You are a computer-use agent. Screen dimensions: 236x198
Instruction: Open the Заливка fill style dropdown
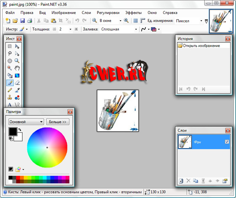click(119, 29)
